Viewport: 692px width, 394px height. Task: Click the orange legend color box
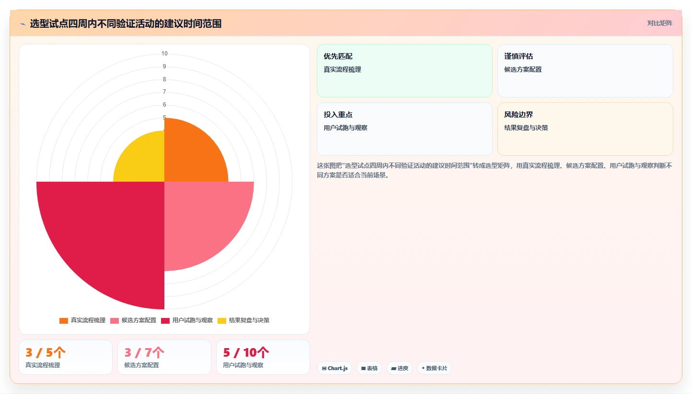click(x=64, y=320)
